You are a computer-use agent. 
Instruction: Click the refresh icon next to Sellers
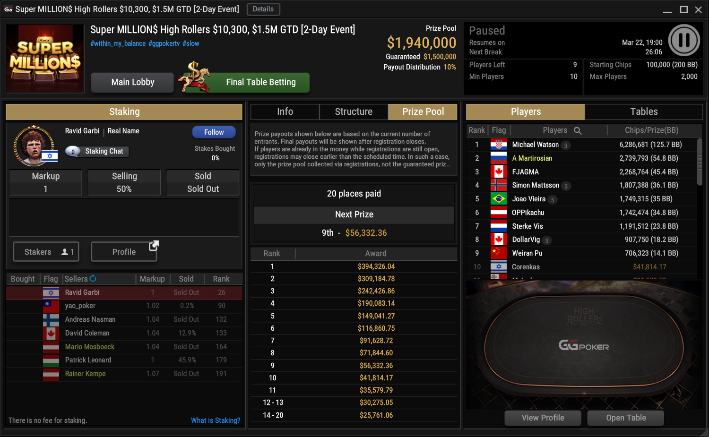coord(93,278)
